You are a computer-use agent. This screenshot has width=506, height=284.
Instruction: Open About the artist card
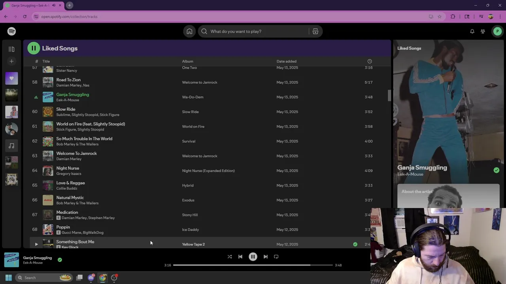[448, 196]
